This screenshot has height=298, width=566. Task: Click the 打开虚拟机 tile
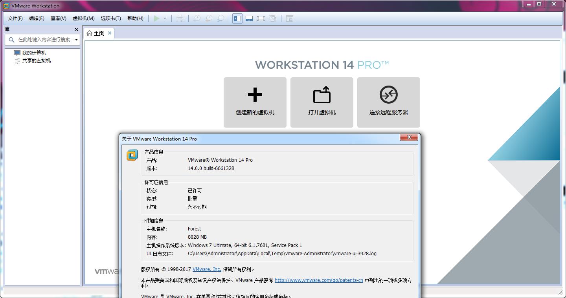coord(322,102)
